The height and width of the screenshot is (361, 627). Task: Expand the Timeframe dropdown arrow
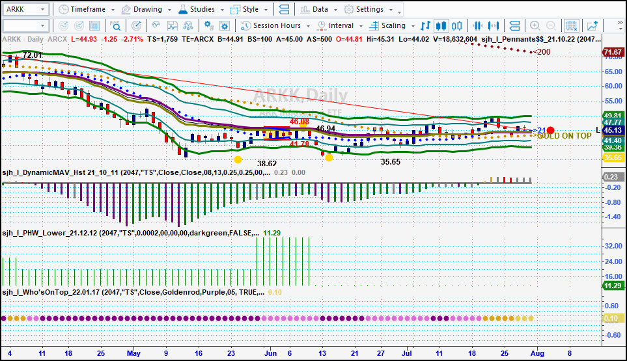(113, 10)
